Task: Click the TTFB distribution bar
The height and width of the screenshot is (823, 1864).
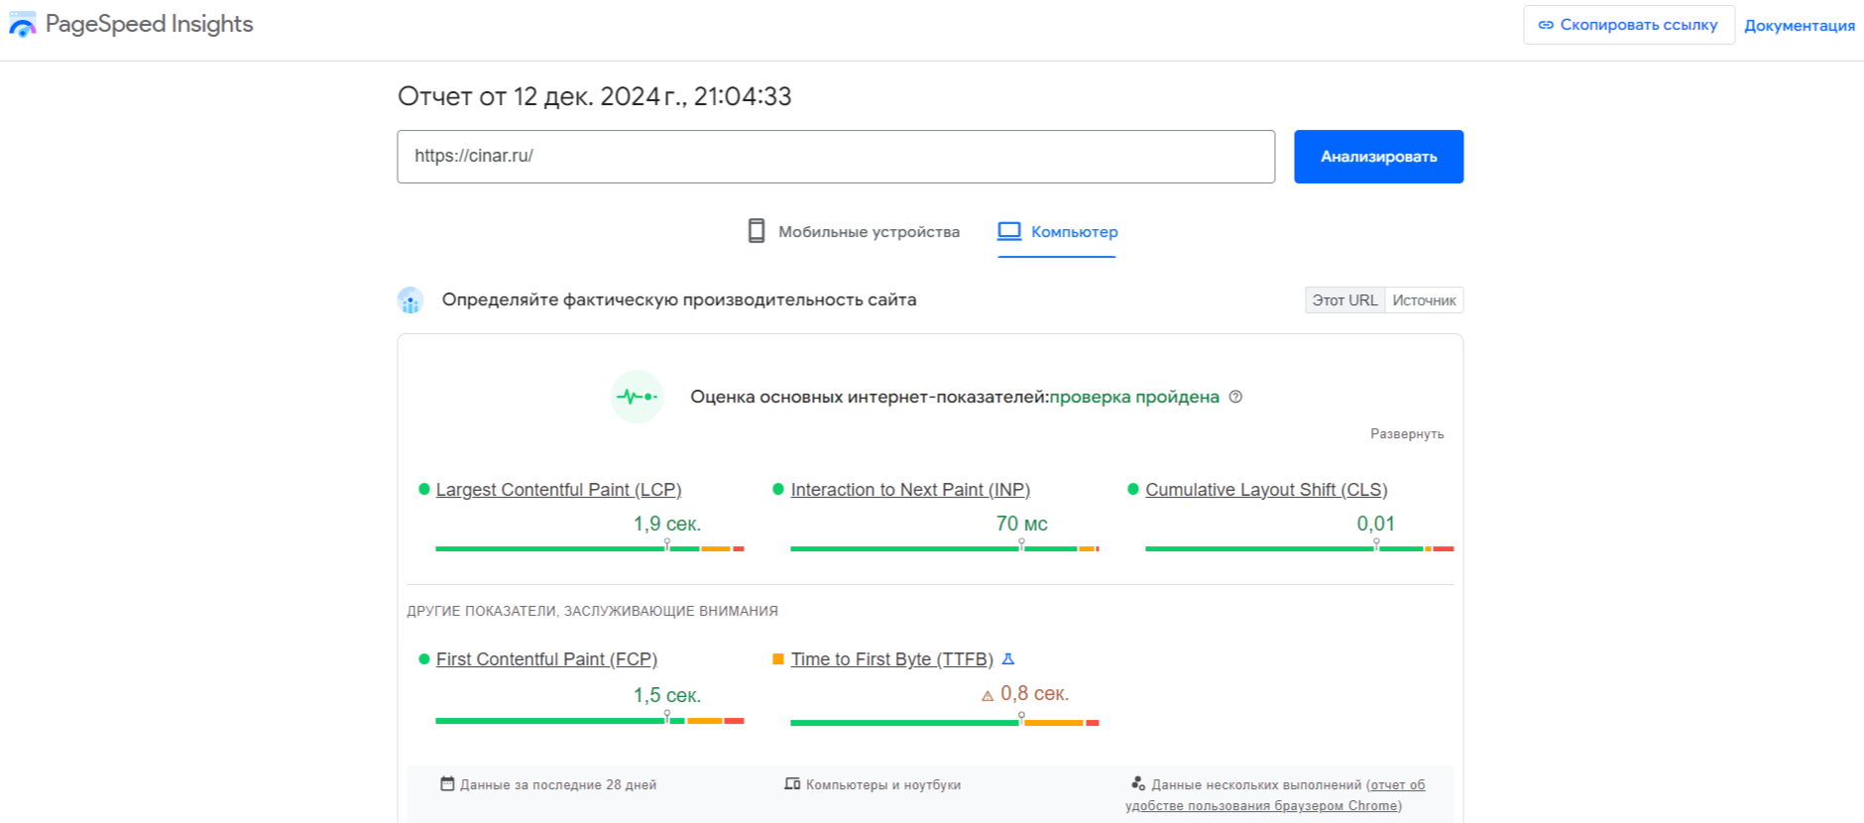Action: [x=945, y=723]
